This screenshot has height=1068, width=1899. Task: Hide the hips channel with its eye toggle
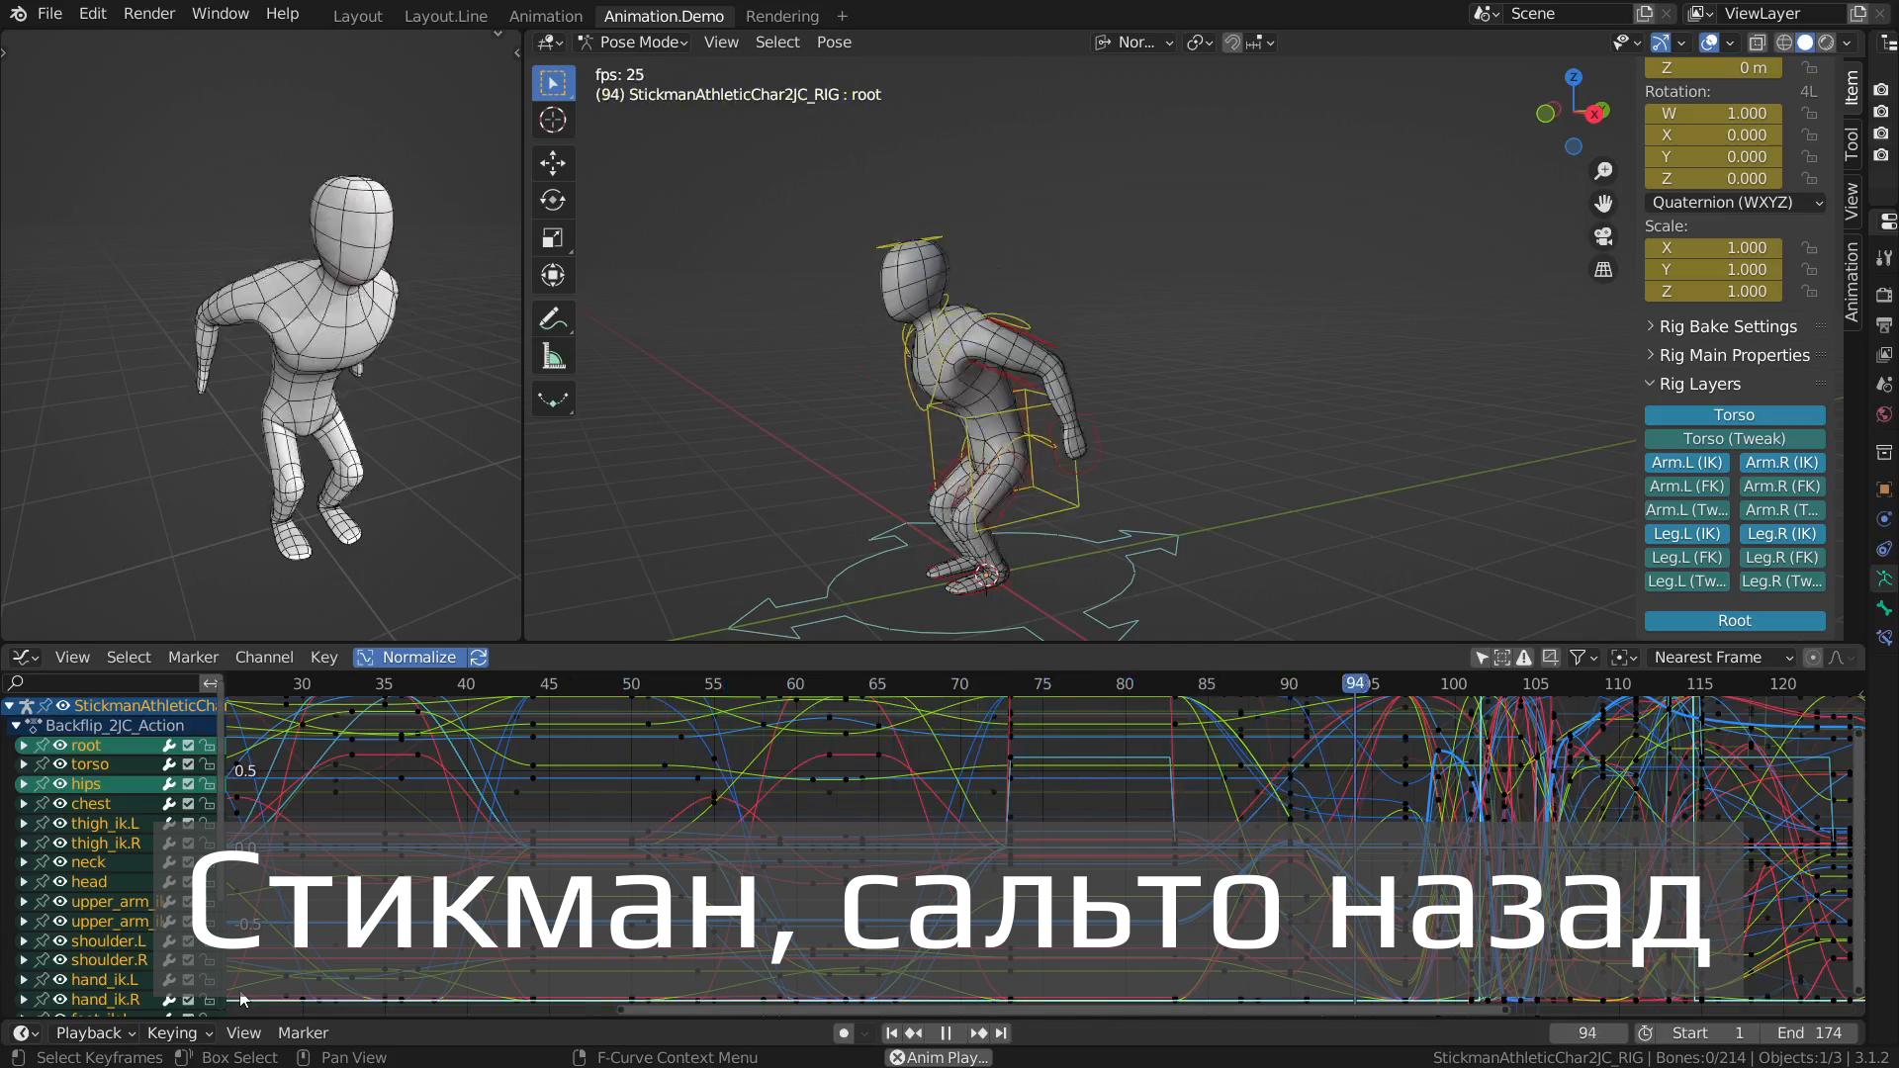click(62, 783)
